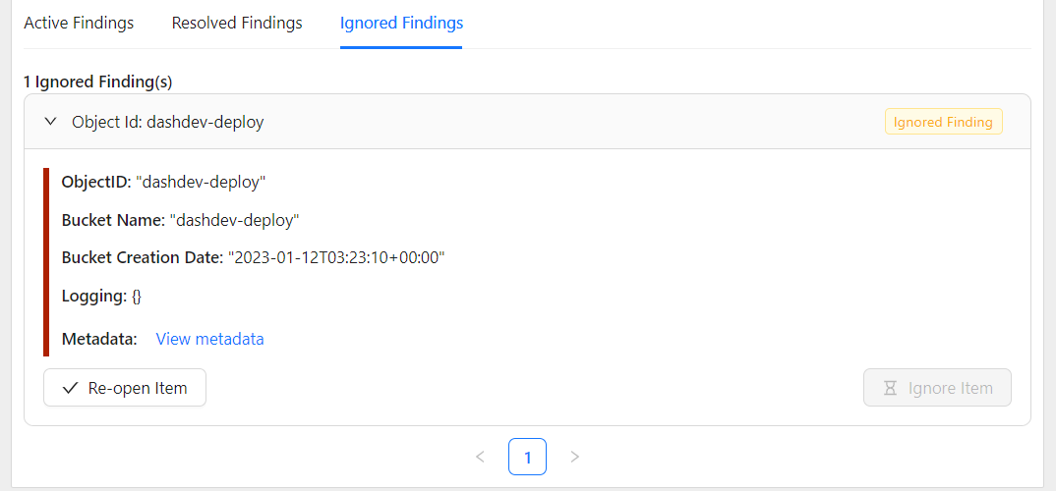Collapse the dashdev-deploy finding chevron
This screenshot has width=1056, height=491.
pos(51,122)
